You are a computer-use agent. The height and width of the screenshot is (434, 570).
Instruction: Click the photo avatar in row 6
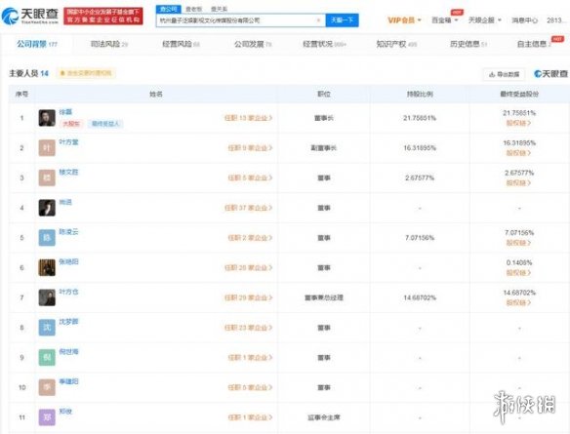(47, 267)
